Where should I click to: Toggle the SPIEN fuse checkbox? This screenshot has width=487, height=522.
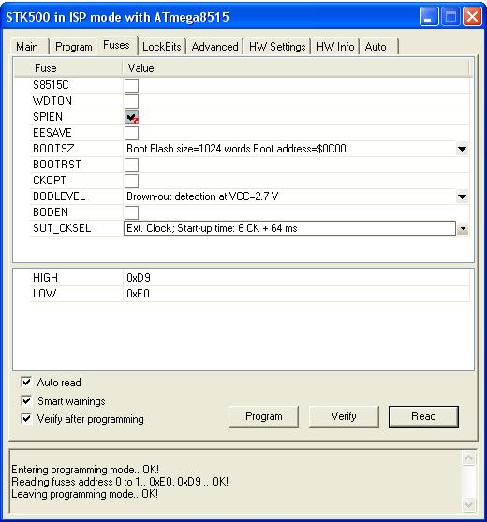coord(132,117)
